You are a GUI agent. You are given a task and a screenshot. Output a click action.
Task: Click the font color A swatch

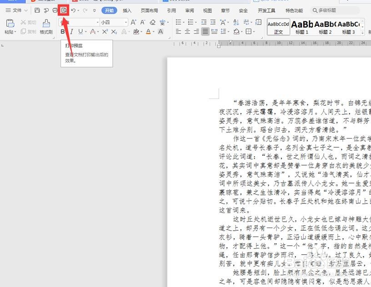(148, 32)
